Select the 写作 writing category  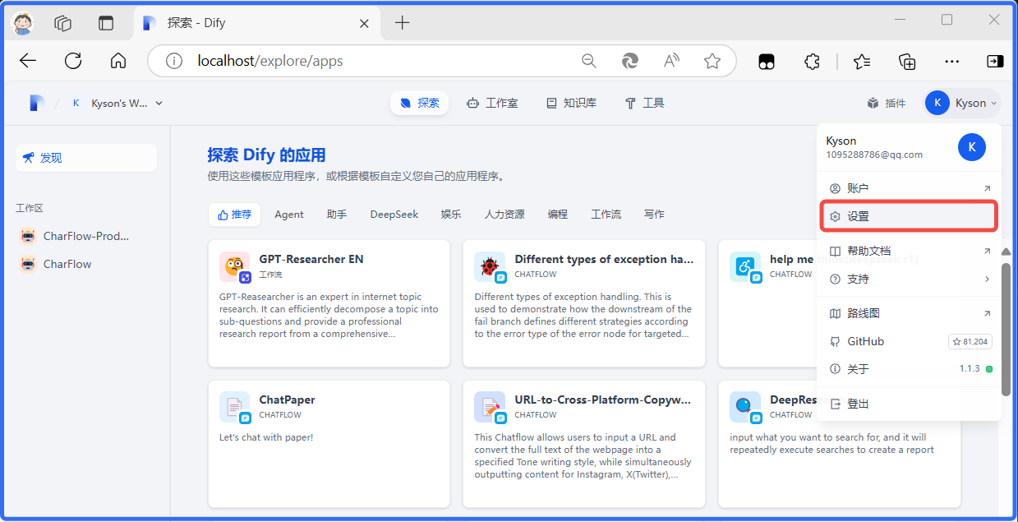(654, 215)
